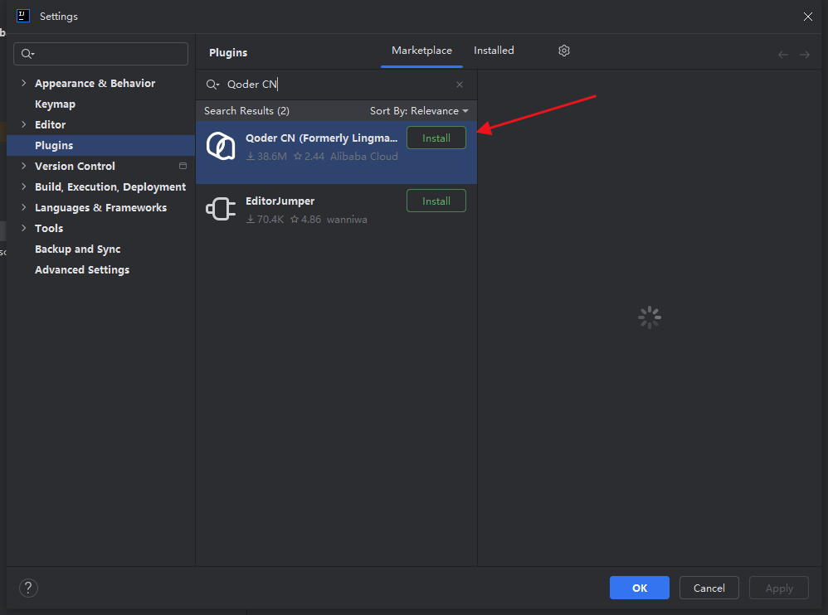This screenshot has width=828, height=615.
Task: Select Keymap in settings tree
Action: 55,104
